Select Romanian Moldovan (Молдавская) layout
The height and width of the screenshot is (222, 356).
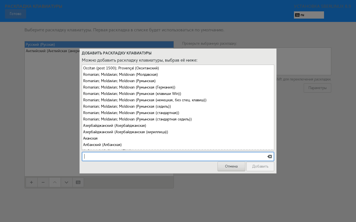[x=120, y=74]
